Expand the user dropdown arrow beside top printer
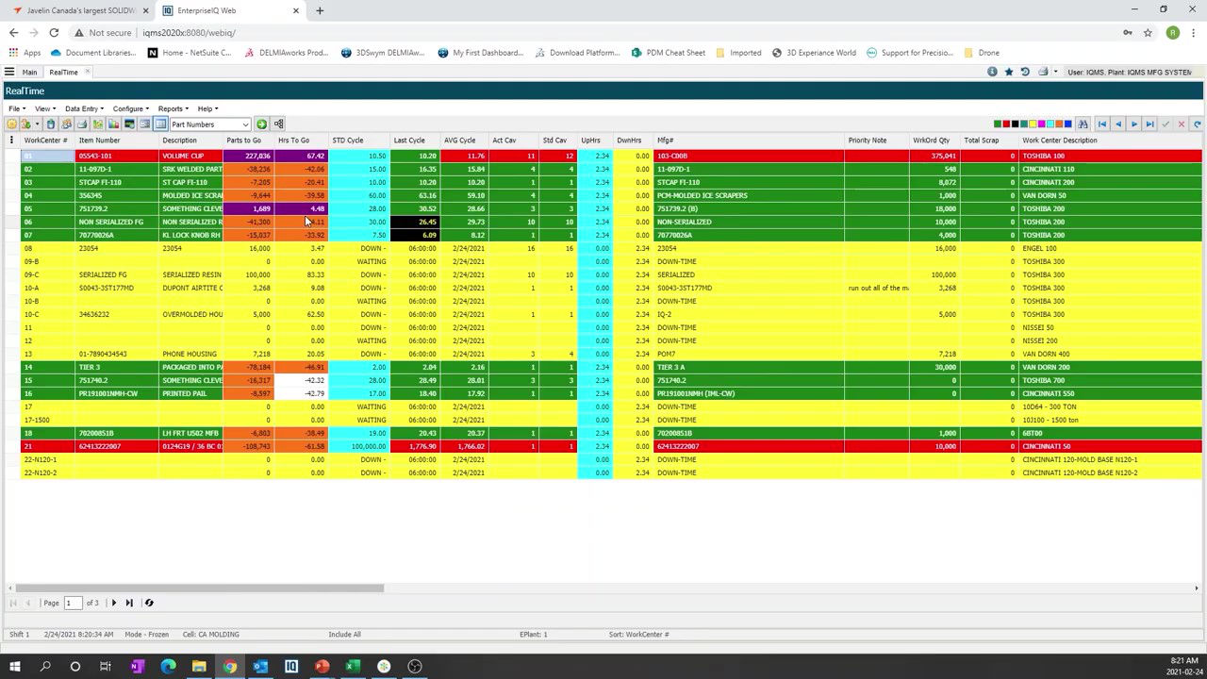Viewport: 1207px width, 679px height. (x=1056, y=72)
